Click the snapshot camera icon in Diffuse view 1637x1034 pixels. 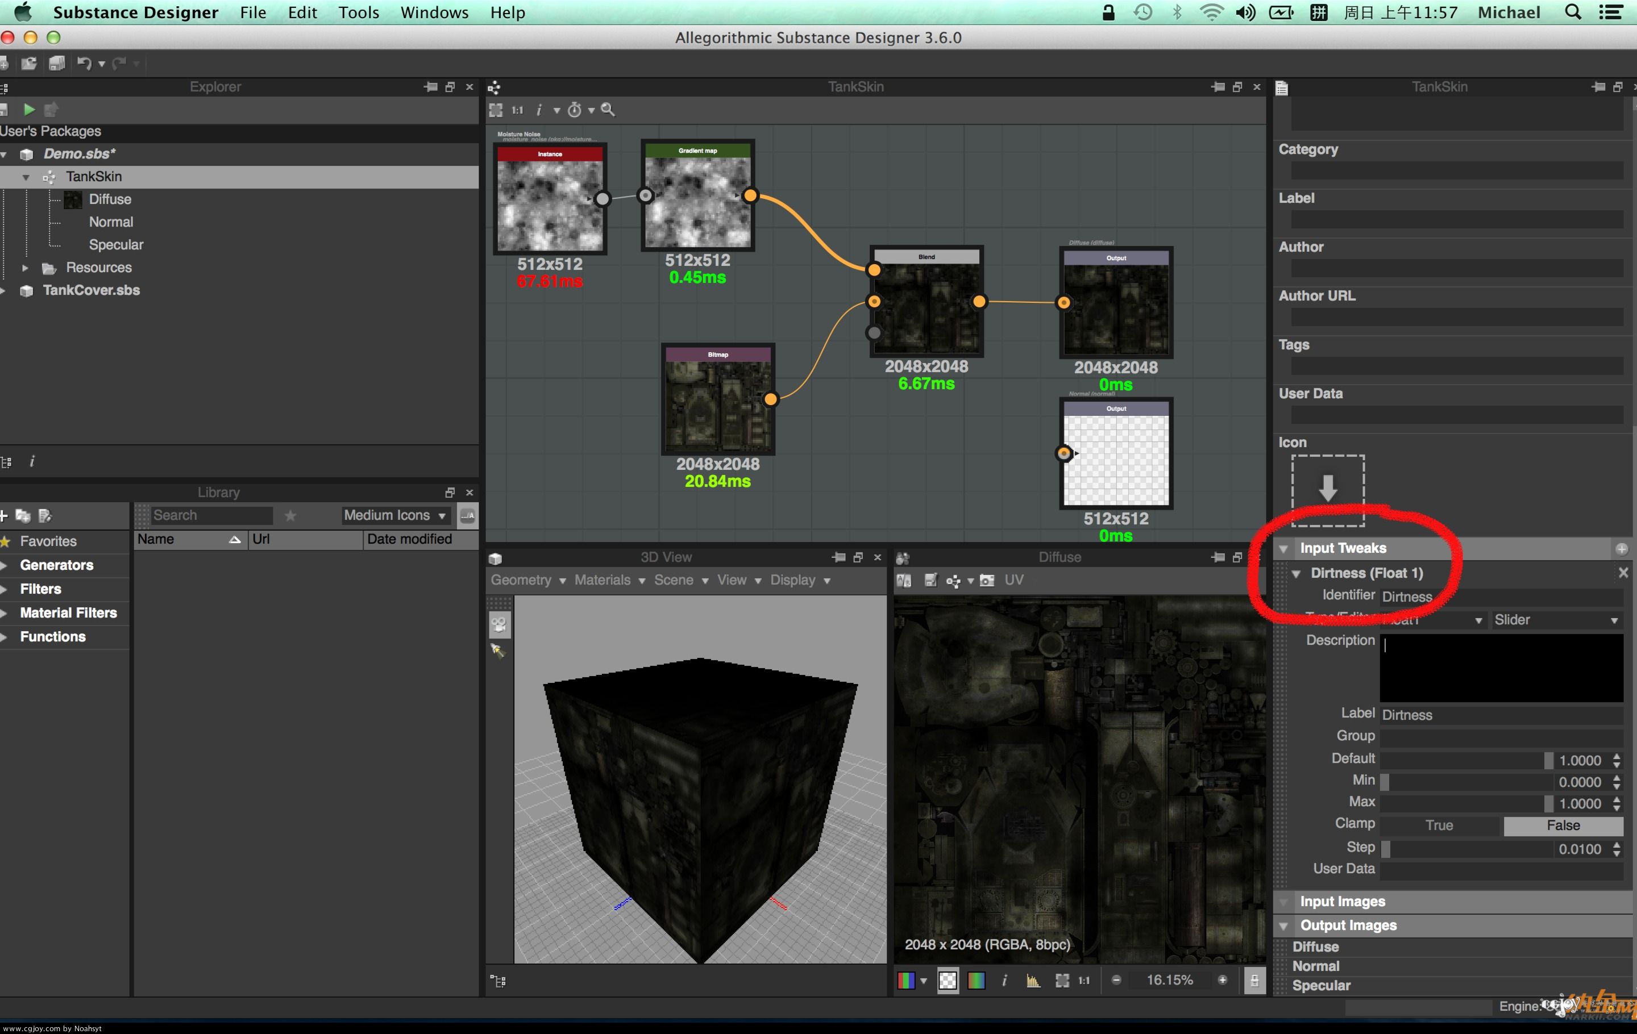pos(987,580)
